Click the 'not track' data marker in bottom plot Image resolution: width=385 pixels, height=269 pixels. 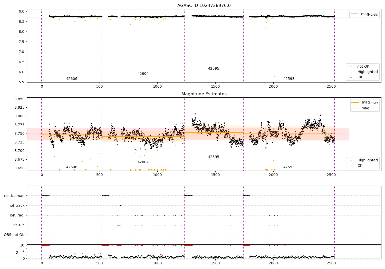pyautogui.click(x=120, y=205)
